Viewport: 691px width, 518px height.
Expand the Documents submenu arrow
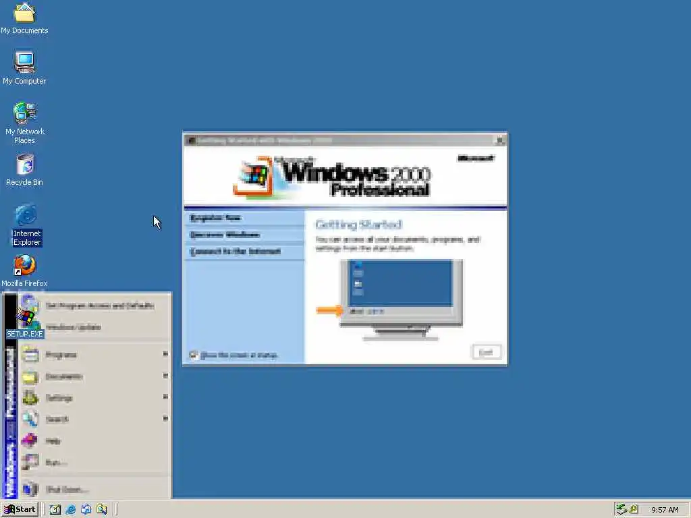click(165, 376)
